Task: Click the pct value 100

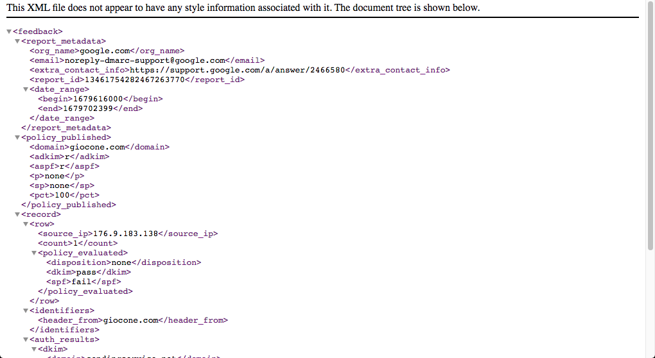Action: click(62, 195)
